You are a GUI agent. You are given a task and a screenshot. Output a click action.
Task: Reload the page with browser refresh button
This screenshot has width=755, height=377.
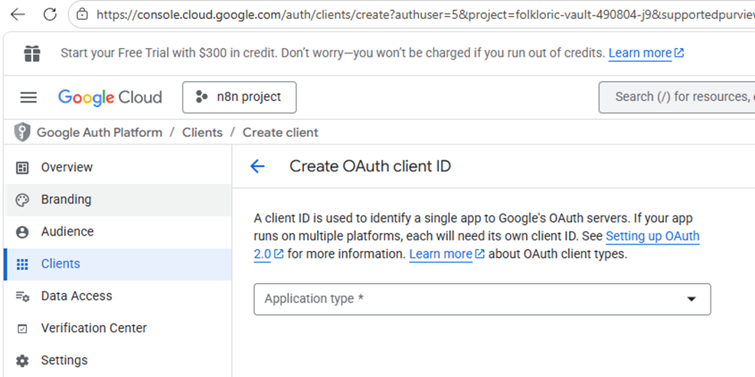click(50, 15)
